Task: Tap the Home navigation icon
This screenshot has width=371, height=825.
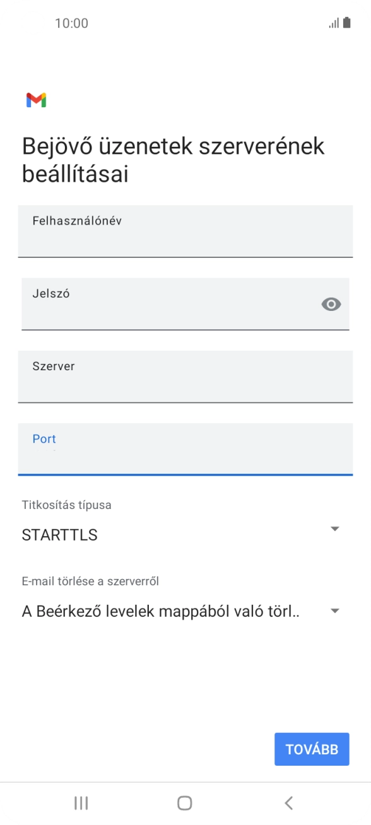Action: (184, 803)
